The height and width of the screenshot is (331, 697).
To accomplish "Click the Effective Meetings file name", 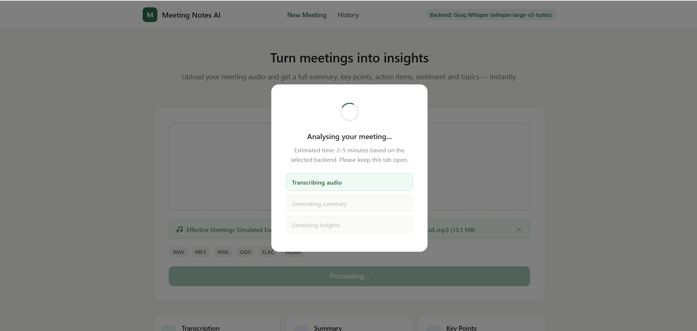I will (x=229, y=230).
